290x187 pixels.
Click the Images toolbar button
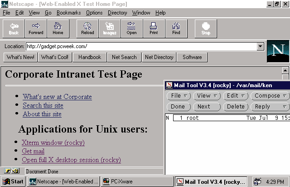110,29
